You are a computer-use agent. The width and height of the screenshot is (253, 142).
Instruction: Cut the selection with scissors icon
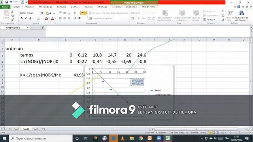tap(12, 12)
